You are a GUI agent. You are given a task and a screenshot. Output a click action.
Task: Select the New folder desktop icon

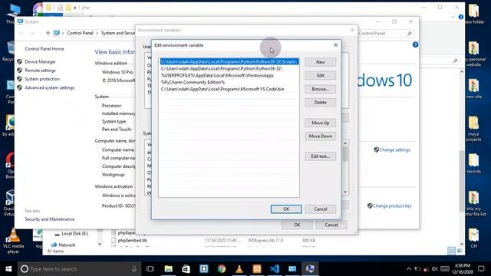474,14
